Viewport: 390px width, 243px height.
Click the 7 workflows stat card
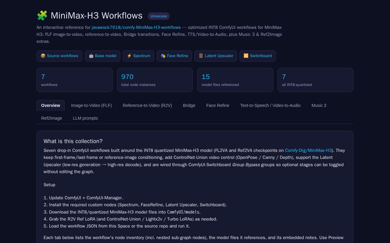coord(75,80)
